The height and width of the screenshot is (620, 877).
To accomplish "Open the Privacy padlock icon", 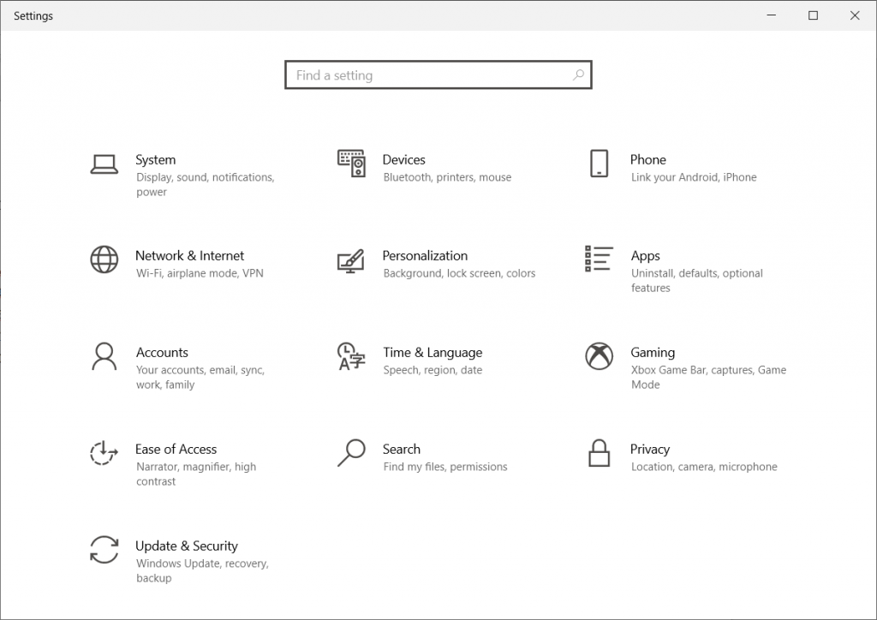I will tap(599, 453).
